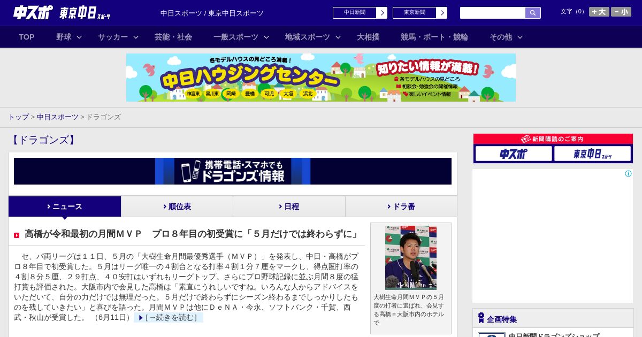Click 中スポ subscription button in sidebar
Screen dimensions: 642x337
(514, 154)
